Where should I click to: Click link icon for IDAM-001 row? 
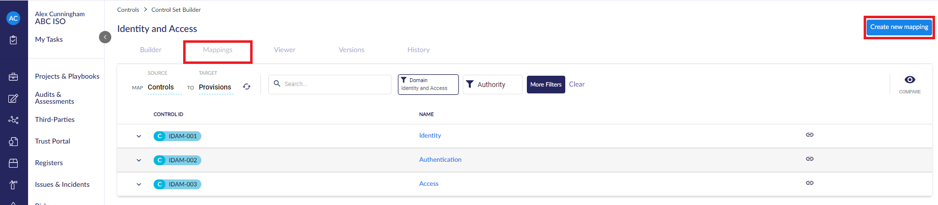809,135
